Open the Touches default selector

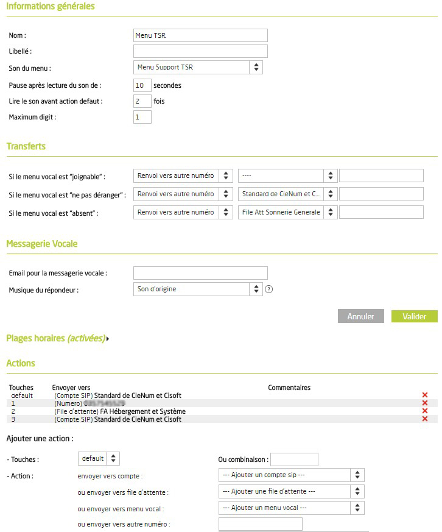[99, 458]
